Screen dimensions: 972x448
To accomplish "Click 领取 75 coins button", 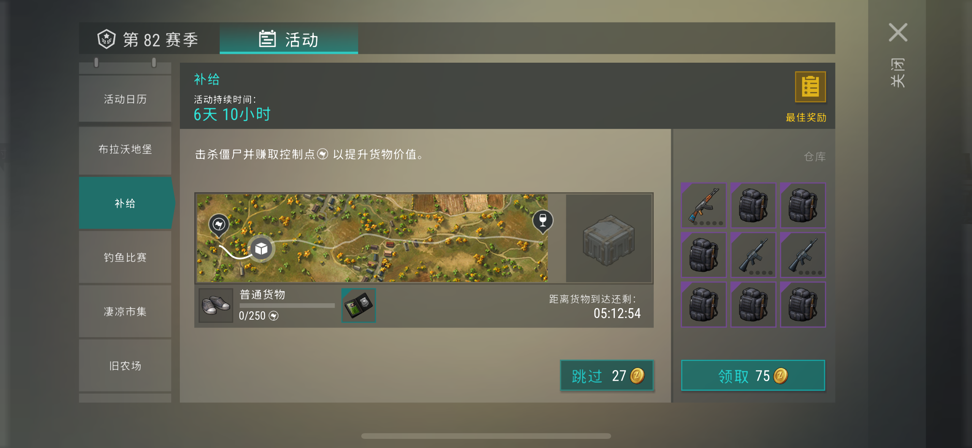I will 753,375.
